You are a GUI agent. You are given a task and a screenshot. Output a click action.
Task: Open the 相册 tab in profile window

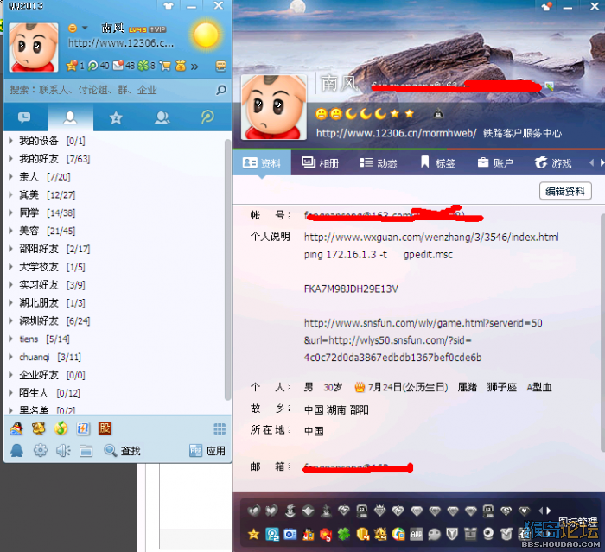point(320,163)
